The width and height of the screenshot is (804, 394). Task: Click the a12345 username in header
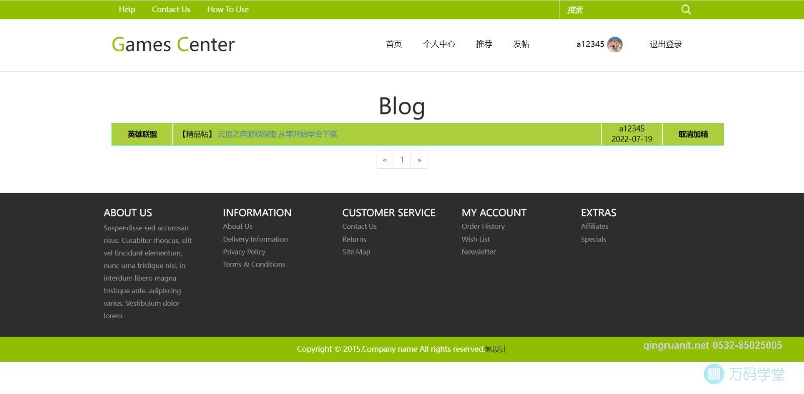[590, 44]
